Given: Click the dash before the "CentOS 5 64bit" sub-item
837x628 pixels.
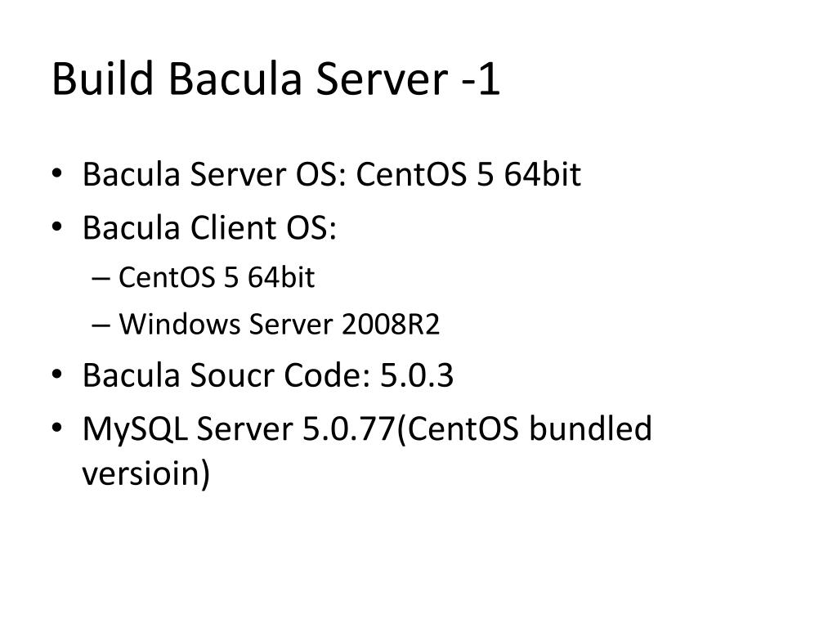Looking at the screenshot, I should pyautogui.click(x=101, y=278).
